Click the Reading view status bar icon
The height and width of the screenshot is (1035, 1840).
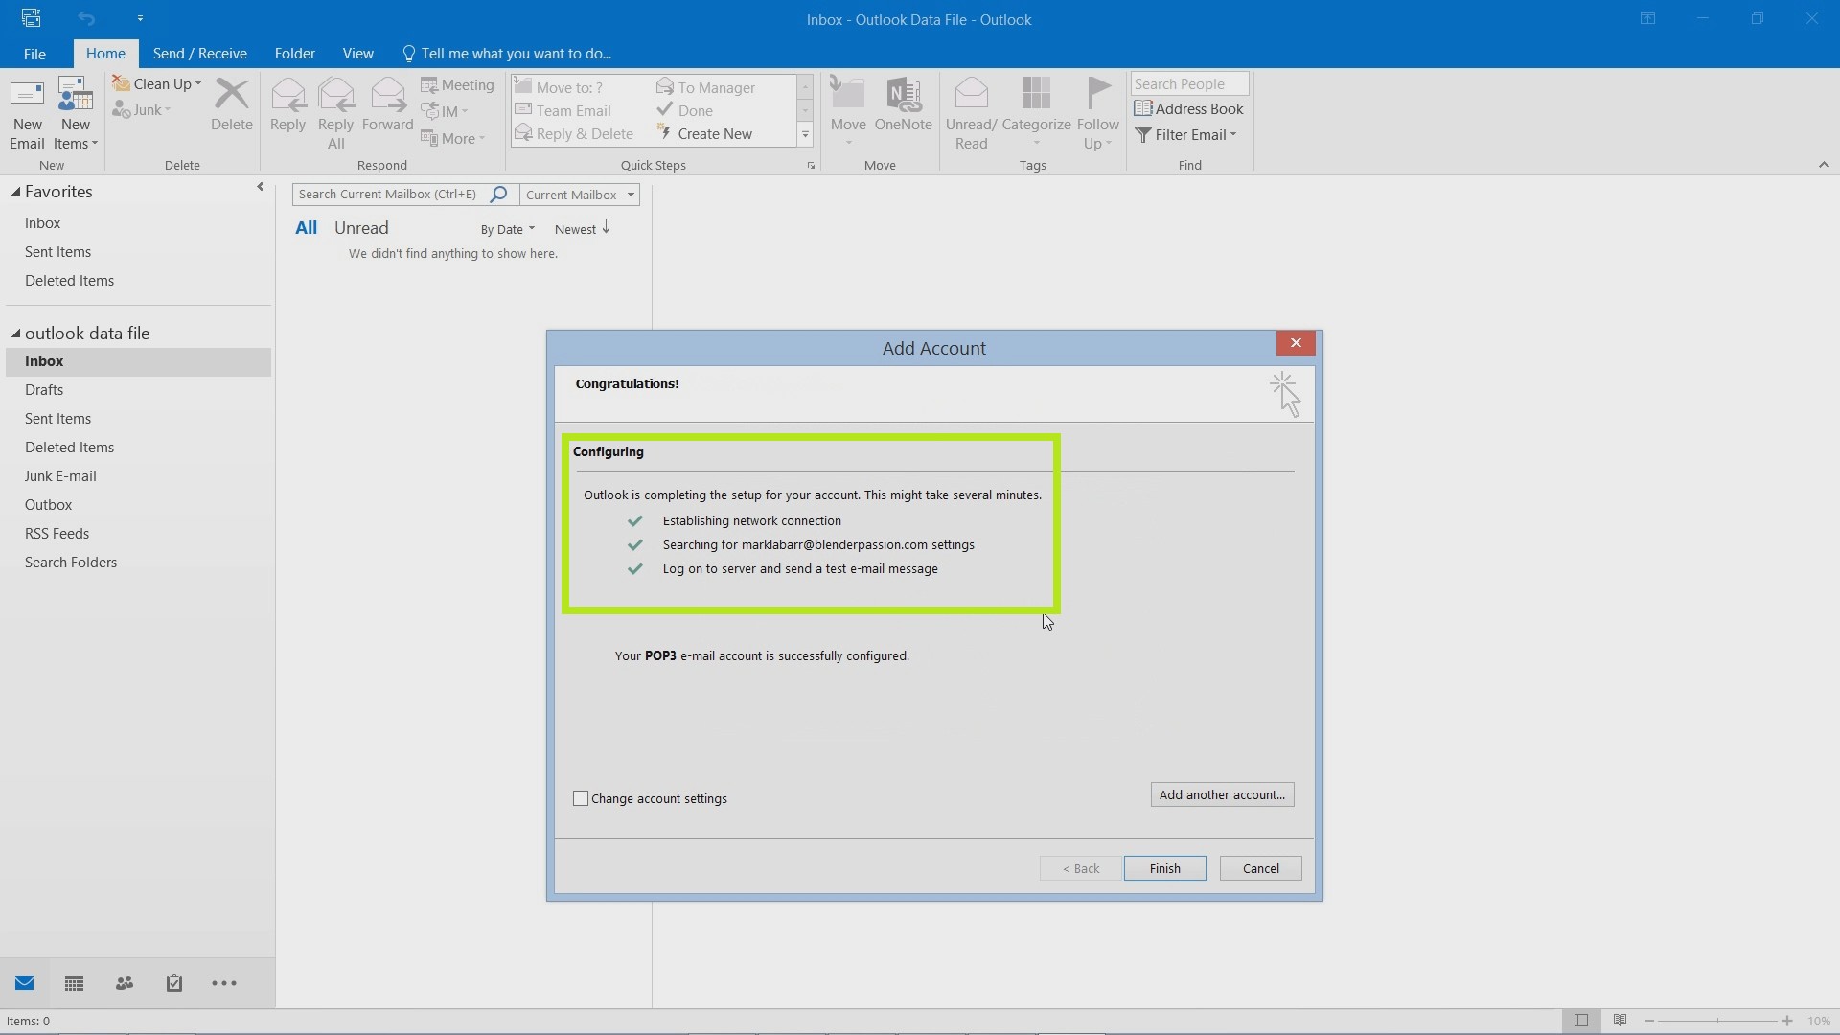click(1620, 1021)
